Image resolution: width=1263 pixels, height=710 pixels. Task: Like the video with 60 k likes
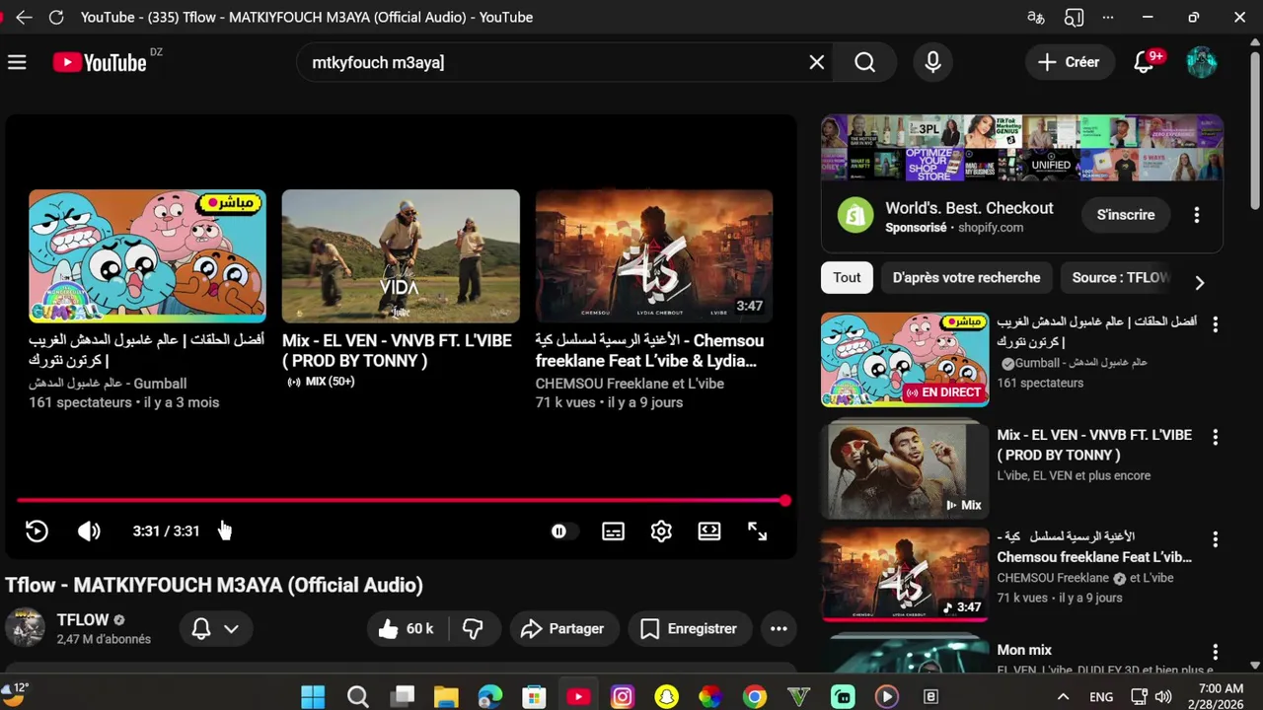click(407, 628)
